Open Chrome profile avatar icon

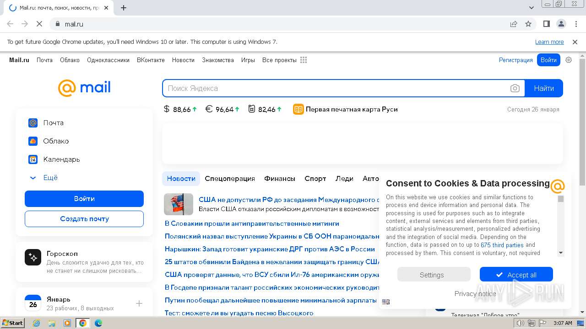click(x=561, y=24)
